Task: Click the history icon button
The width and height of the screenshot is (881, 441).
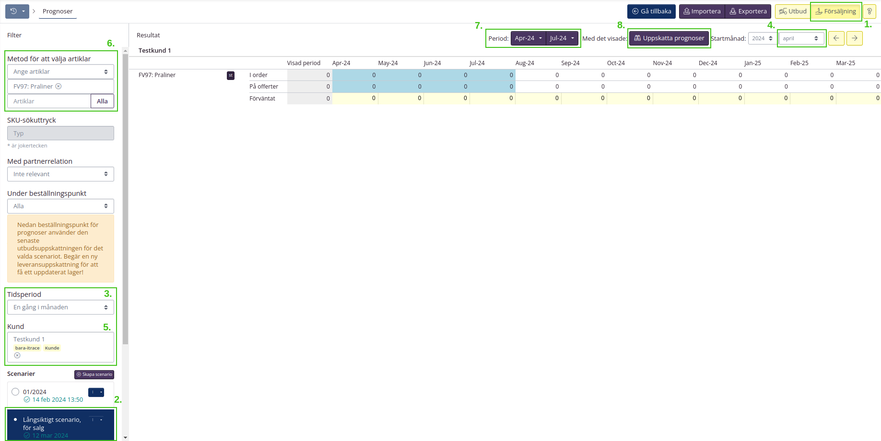Action: tap(13, 11)
